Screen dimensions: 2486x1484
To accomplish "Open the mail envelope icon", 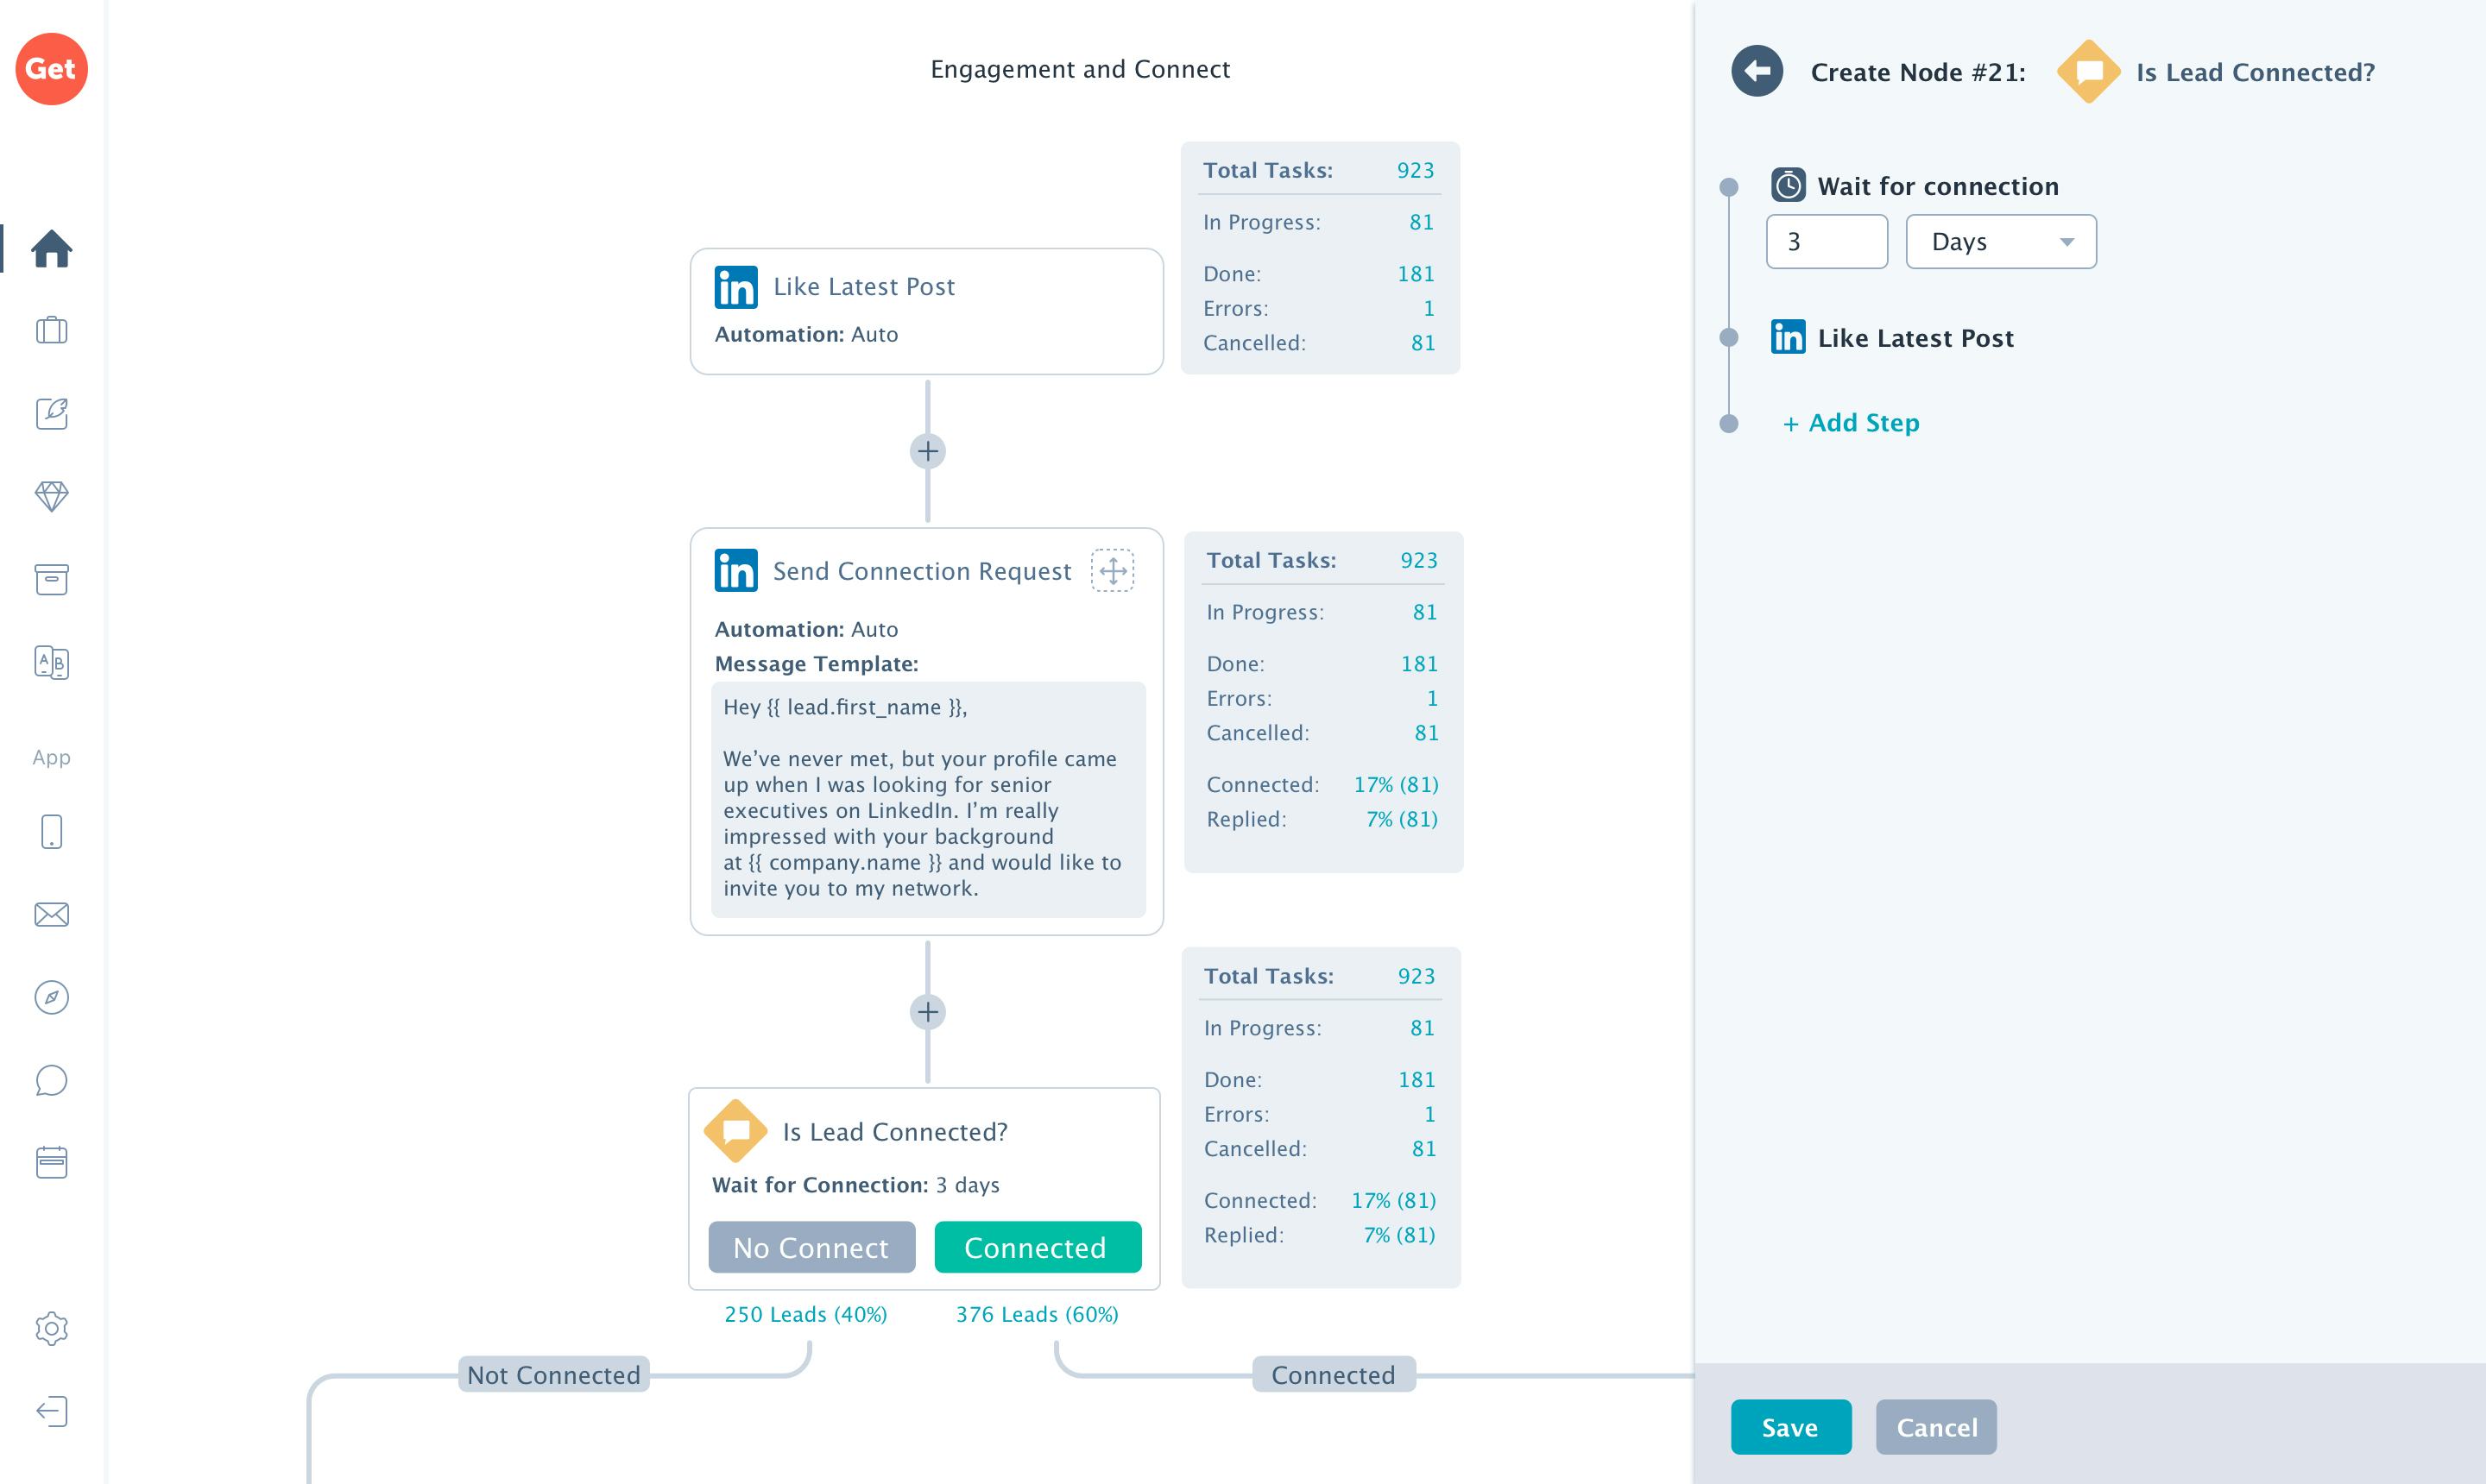I will click(x=51, y=913).
